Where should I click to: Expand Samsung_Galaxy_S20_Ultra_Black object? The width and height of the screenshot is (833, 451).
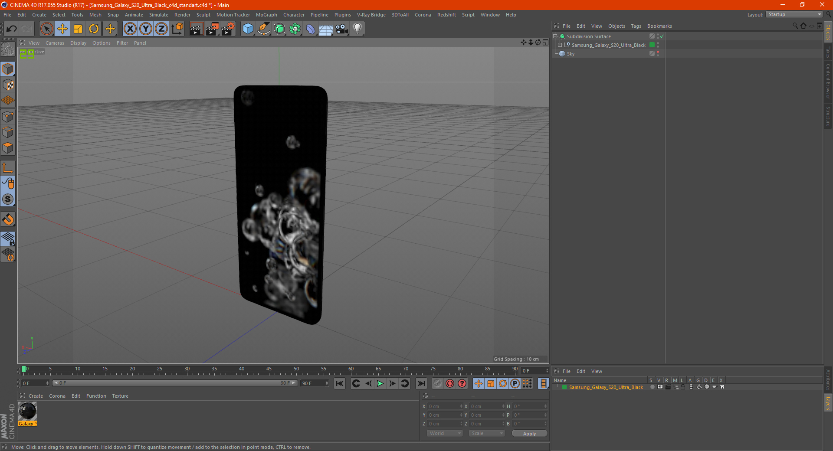(x=560, y=45)
